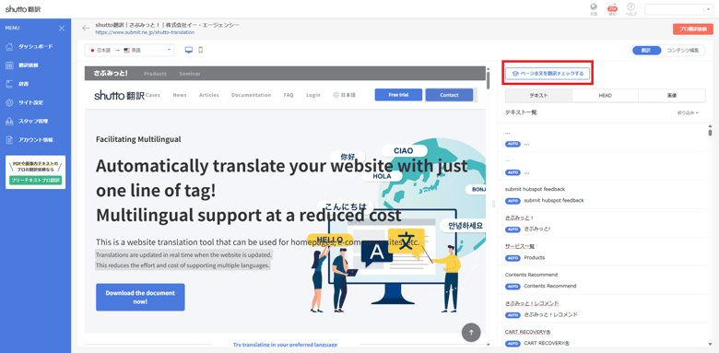Switch to desktop preview icon
Screen dimensions: 719x353
tap(188, 50)
